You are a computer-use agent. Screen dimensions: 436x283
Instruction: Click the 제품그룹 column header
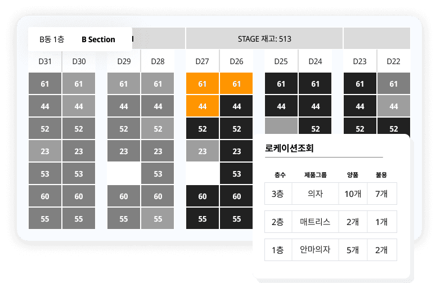tap(315, 175)
